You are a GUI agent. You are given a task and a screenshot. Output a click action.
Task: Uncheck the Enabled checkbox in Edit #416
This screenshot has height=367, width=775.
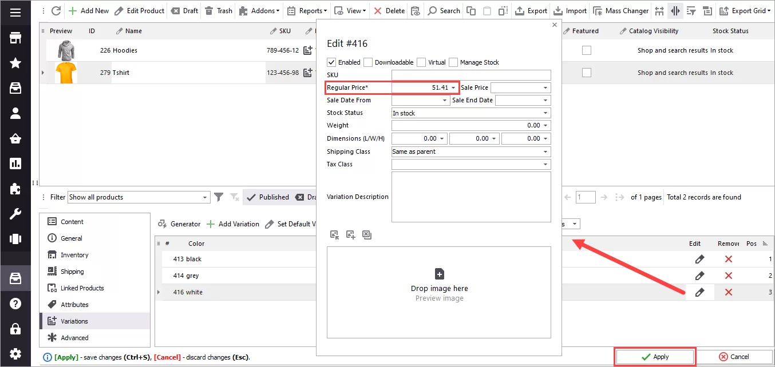pyautogui.click(x=331, y=62)
